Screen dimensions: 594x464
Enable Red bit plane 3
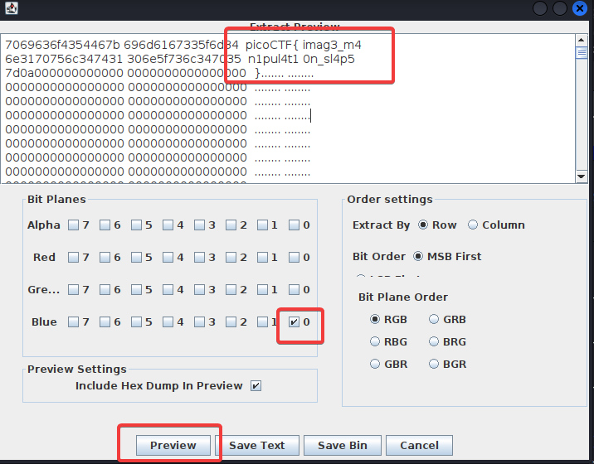coord(199,258)
